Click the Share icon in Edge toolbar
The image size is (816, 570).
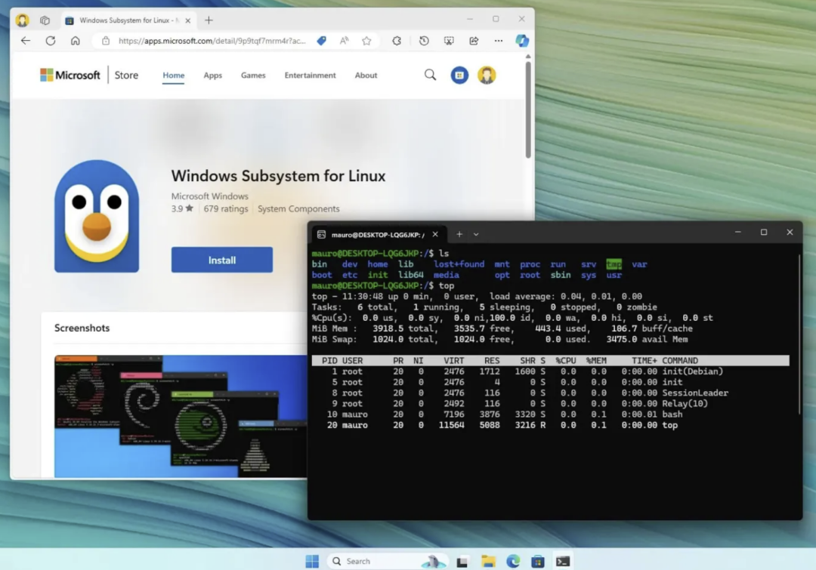coord(474,41)
